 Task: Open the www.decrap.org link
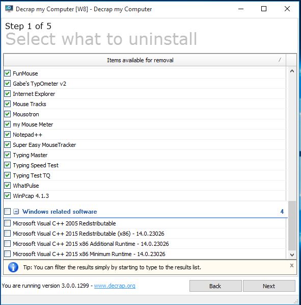[x=115, y=286]
